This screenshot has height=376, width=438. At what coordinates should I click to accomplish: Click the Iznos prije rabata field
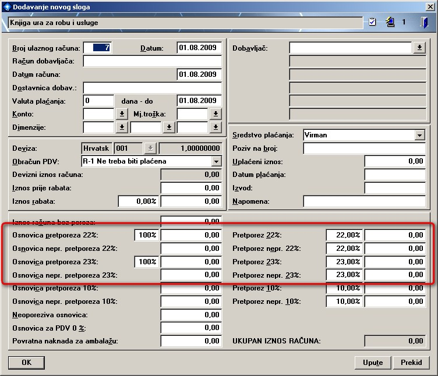tap(192, 188)
